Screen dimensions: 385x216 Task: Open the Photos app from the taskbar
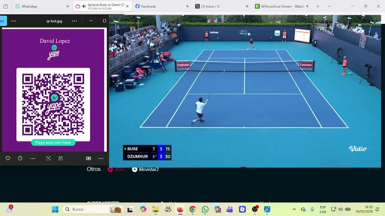[x=267, y=209]
